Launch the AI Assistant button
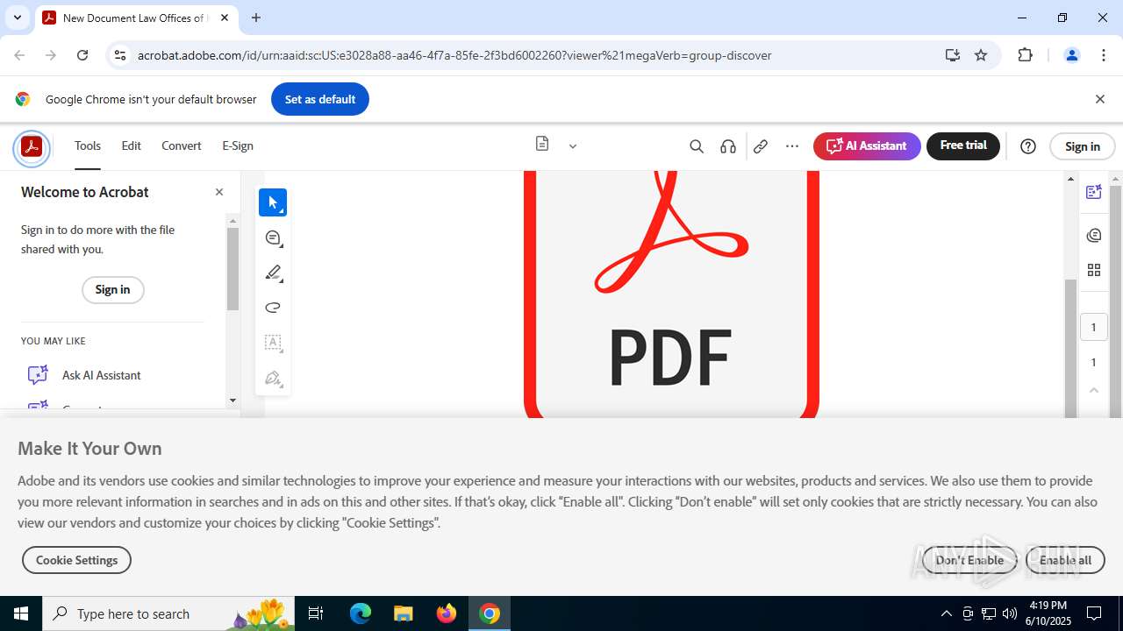The image size is (1123, 631). [867, 146]
